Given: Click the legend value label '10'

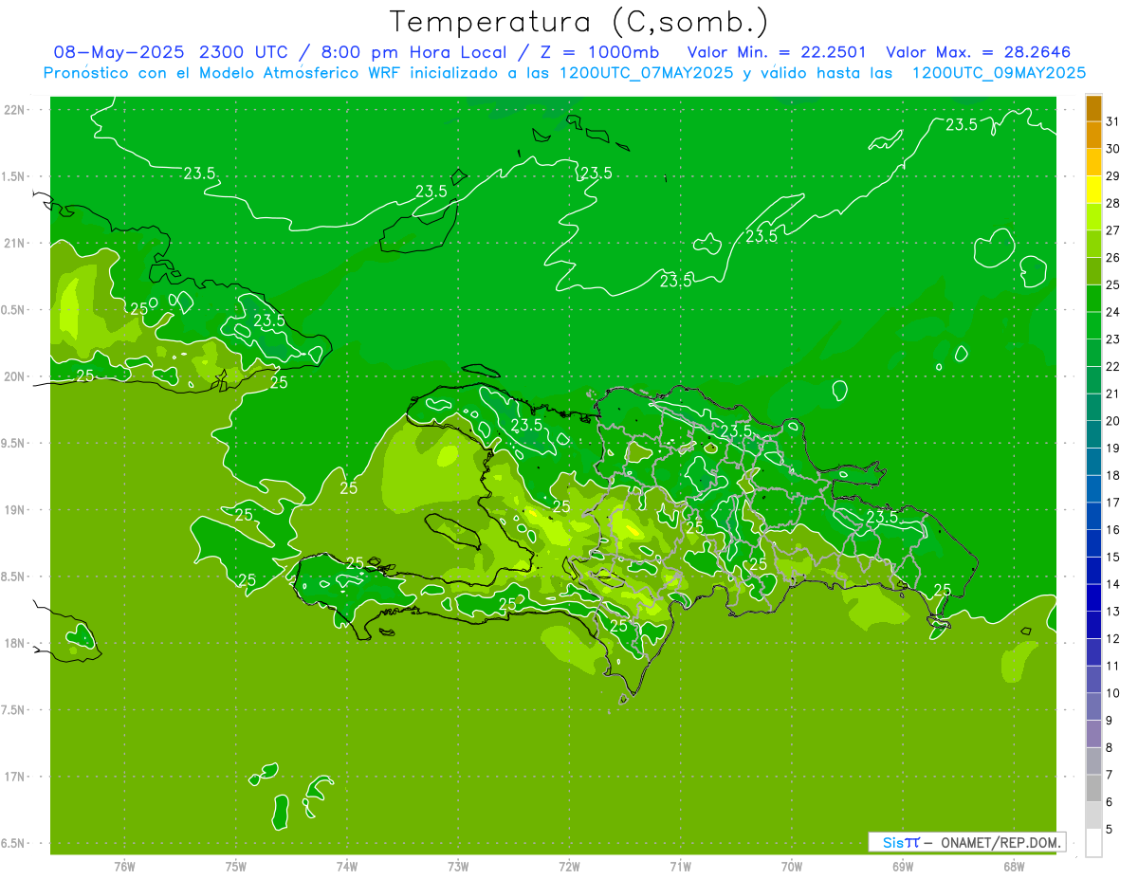Looking at the screenshot, I should click(x=1112, y=693).
